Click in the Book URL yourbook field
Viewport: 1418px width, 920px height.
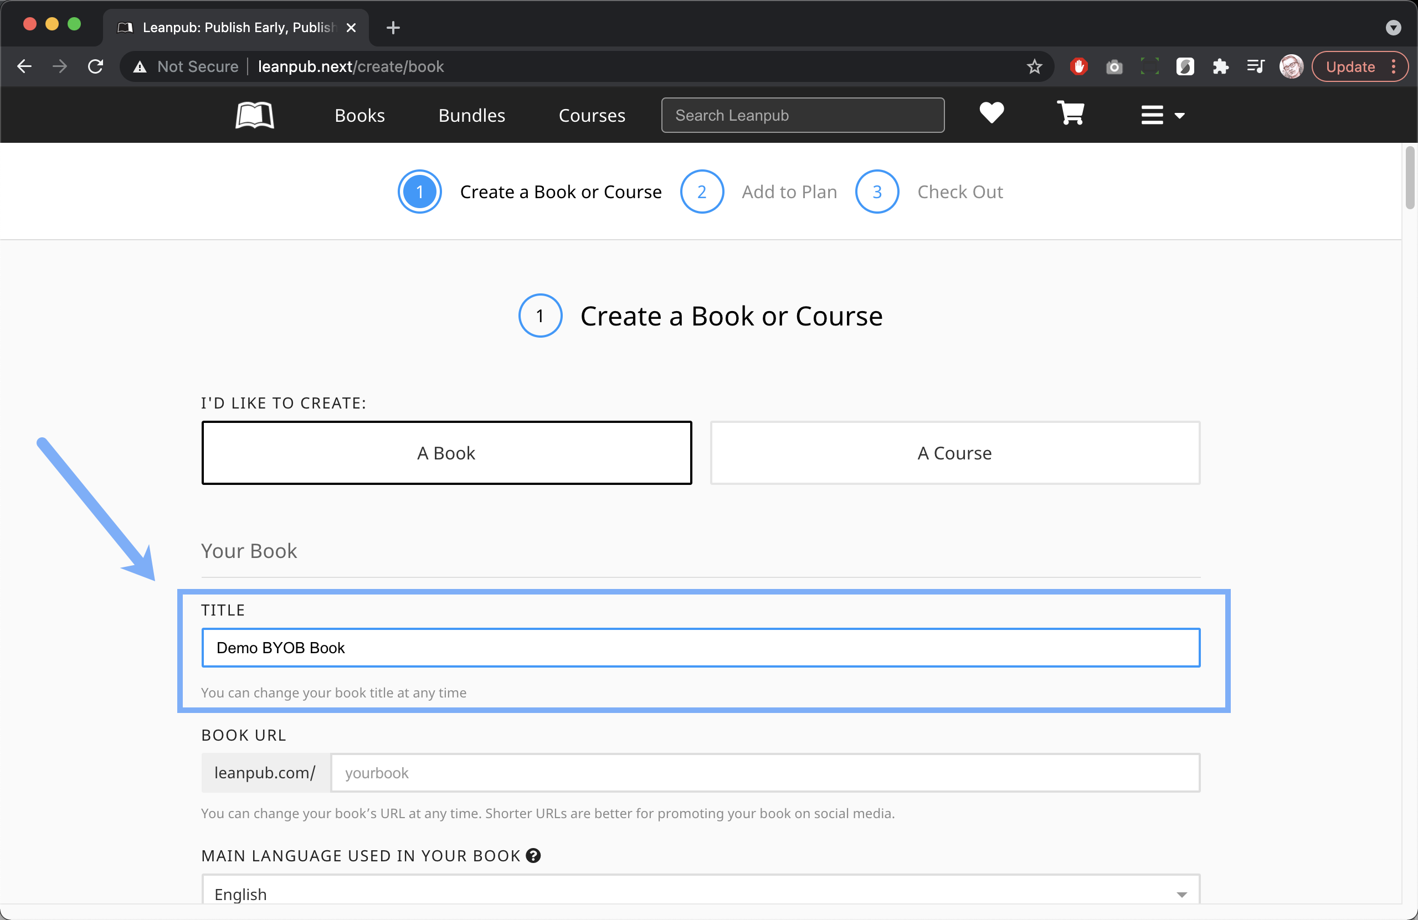764,772
